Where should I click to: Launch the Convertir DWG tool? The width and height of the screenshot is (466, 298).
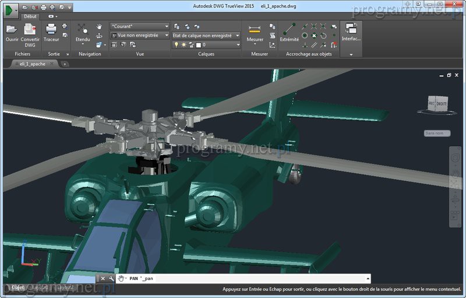30,30
